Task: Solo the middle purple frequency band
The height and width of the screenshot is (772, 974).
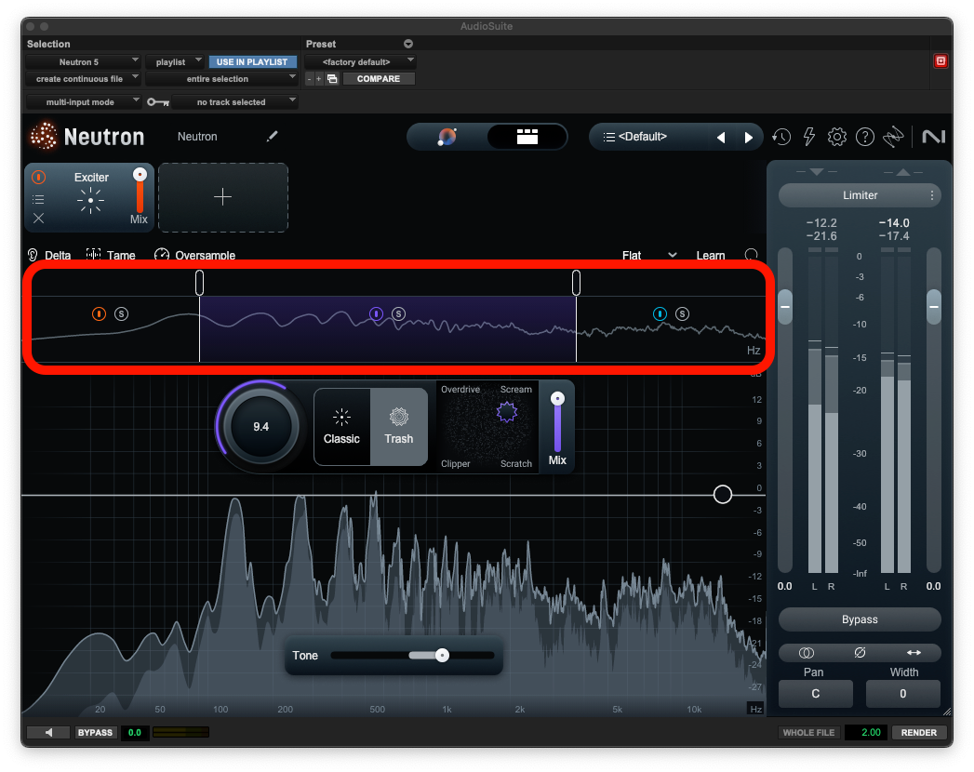Action: tap(398, 313)
